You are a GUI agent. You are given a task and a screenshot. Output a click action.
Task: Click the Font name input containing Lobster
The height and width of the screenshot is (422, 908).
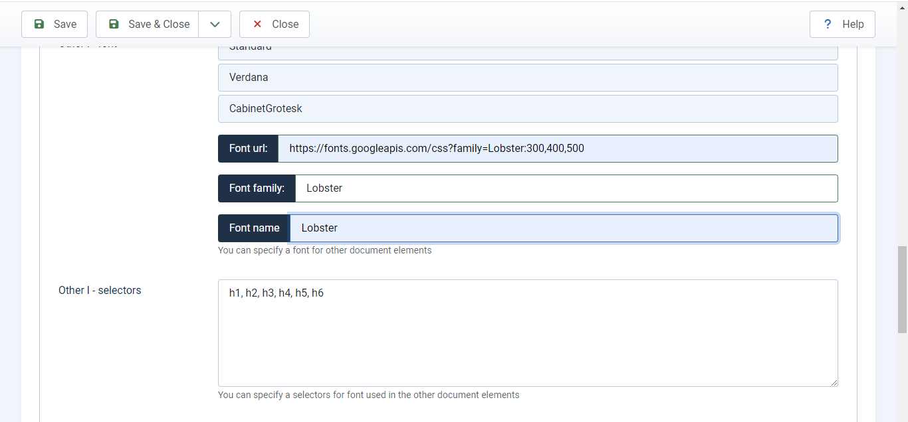(563, 228)
